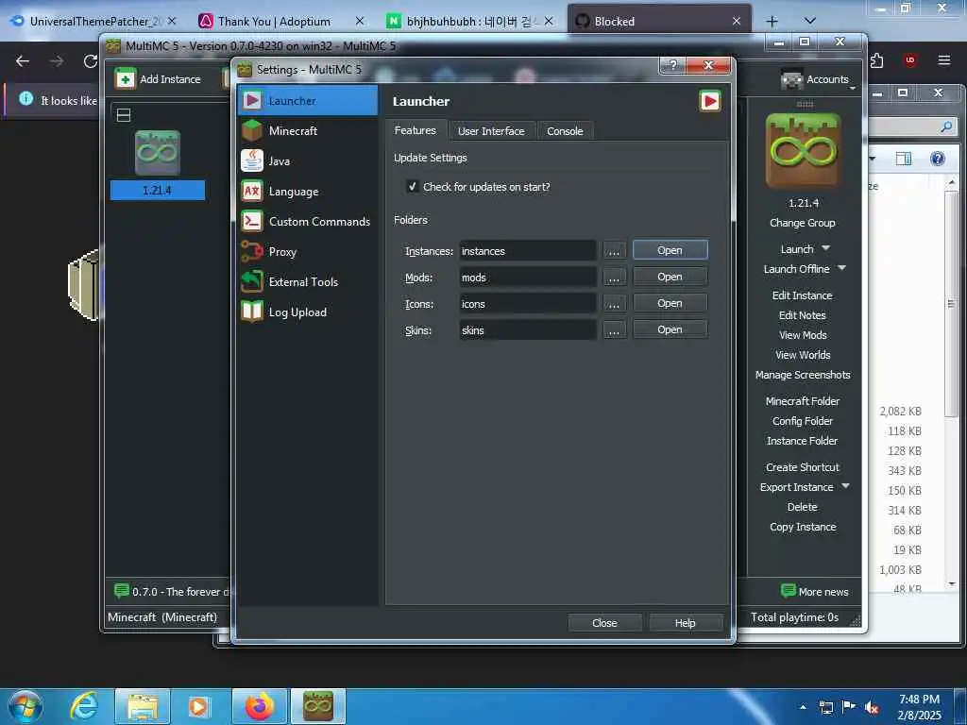This screenshot has width=967, height=725.
Task: Click Change Group in instance panel
Action: point(803,223)
